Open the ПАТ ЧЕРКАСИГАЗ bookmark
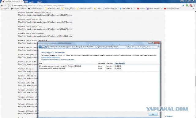 [127, 9]
